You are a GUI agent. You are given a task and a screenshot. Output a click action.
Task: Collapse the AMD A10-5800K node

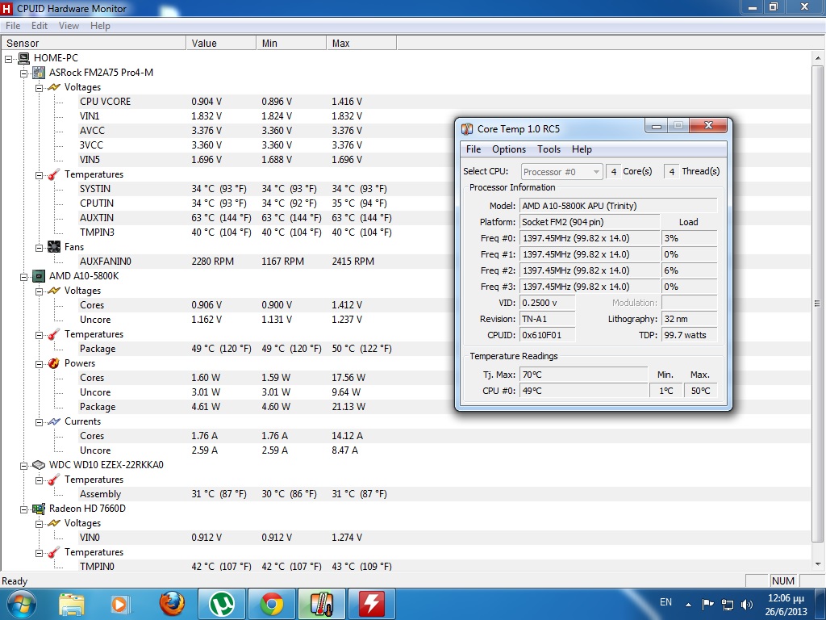23,277
